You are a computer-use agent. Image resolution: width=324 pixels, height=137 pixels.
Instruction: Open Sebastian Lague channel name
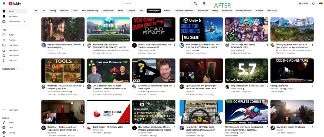pyautogui.click(x=277, y=89)
